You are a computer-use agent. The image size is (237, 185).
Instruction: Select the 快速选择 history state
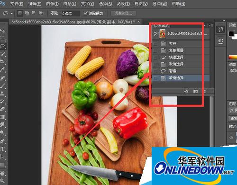(181, 57)
